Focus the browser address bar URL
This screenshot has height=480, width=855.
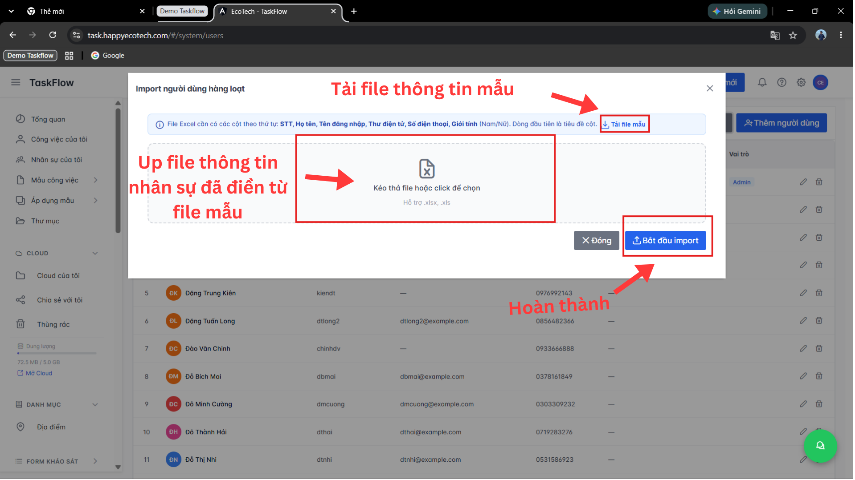[155, 36]
